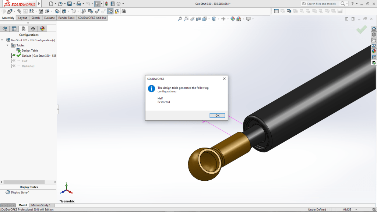Open the dropdown arrow beside the Options gear
377x212 pixels.
click(x=123, y=4)
